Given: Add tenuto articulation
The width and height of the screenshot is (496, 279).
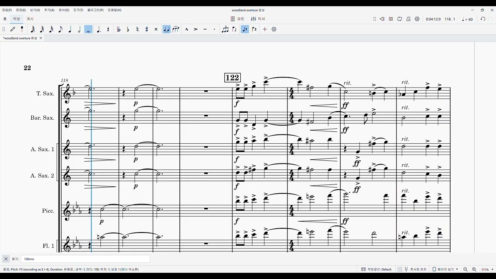Looking at the screenshot, I should [205, 29].
